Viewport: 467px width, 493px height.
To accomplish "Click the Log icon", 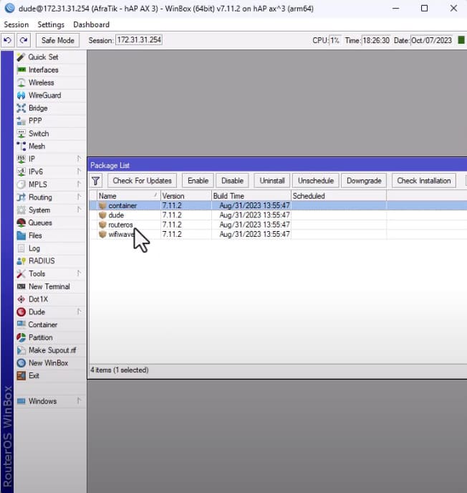I will [21, 248].
